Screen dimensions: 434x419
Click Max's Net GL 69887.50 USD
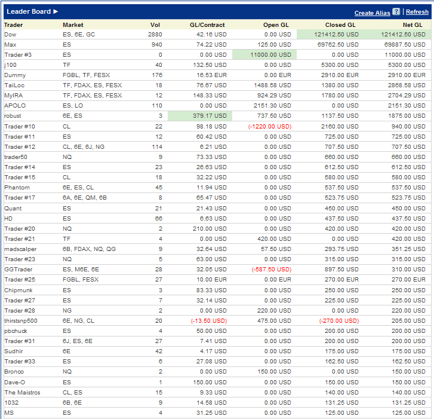click(405, 45)
